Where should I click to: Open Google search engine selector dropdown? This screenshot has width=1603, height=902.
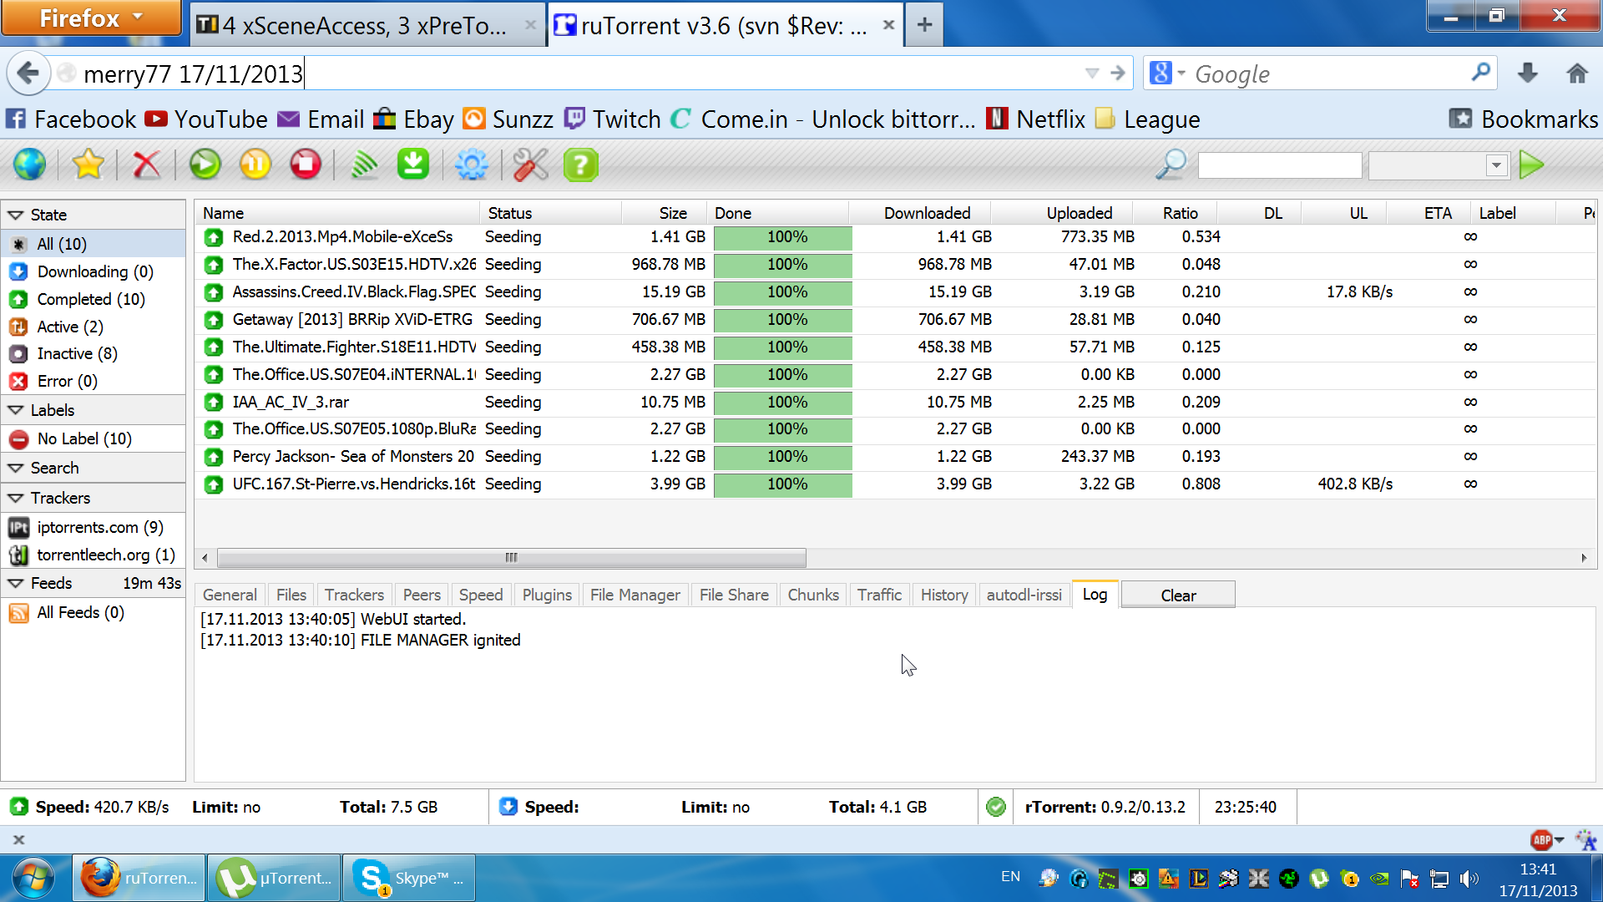1166,73
